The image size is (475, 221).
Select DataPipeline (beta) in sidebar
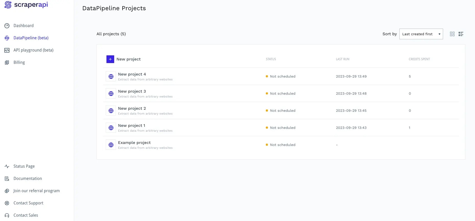click(31, 38)
